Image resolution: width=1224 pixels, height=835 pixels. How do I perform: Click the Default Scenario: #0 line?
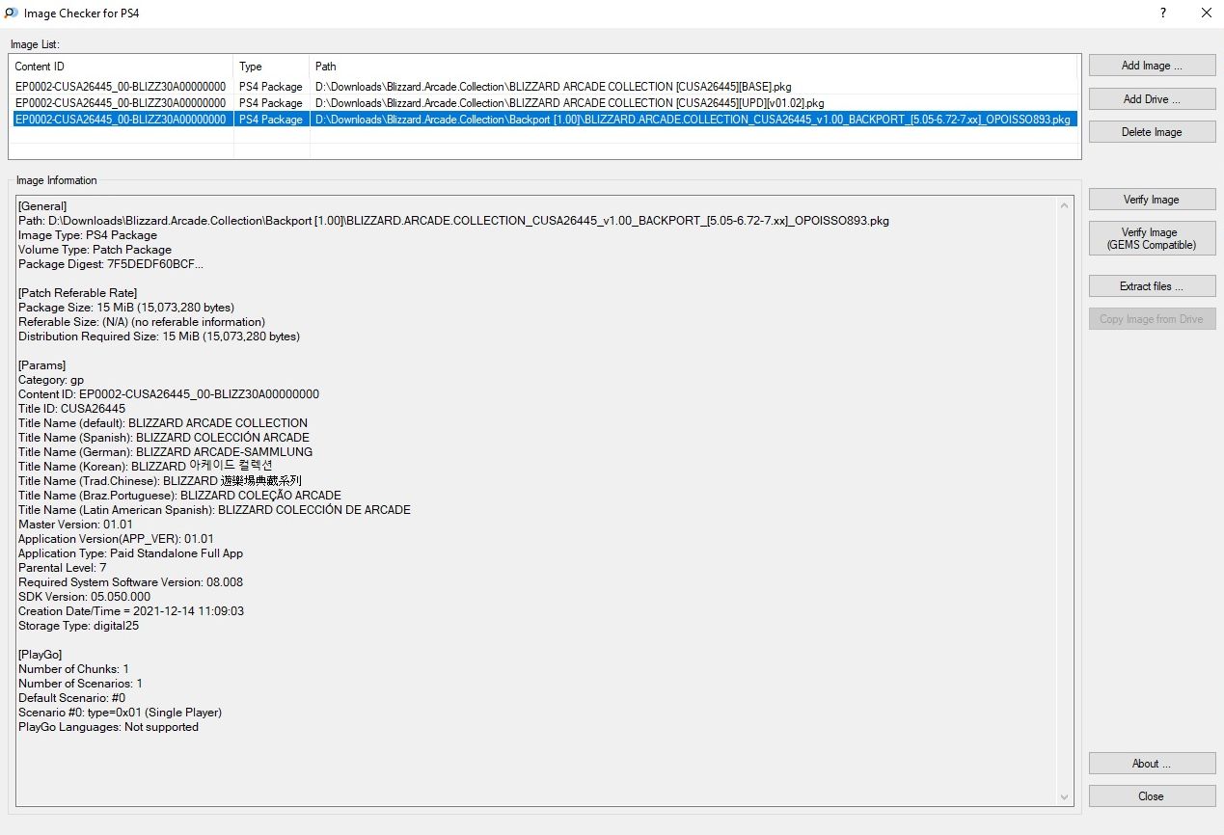coord(71,698)
